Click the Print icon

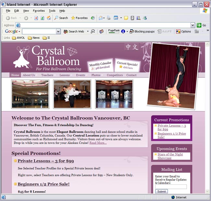pos(109,18)
